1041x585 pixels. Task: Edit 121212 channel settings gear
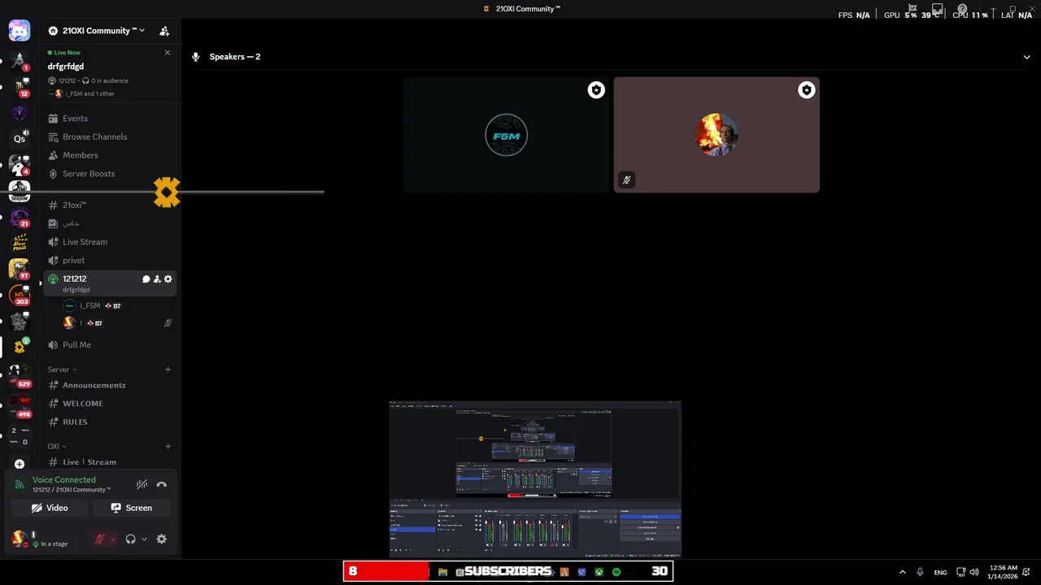point(168,279)
